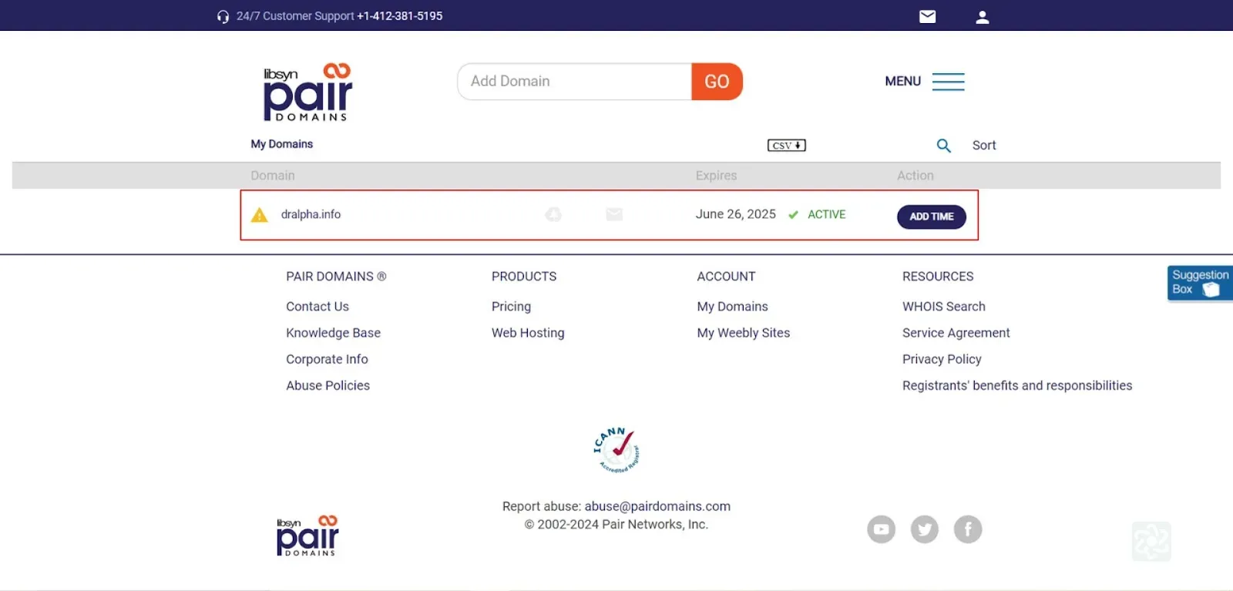Open WHOIS Search link
The width and height of the screenshot is (1233, 591).
point(944,307)
